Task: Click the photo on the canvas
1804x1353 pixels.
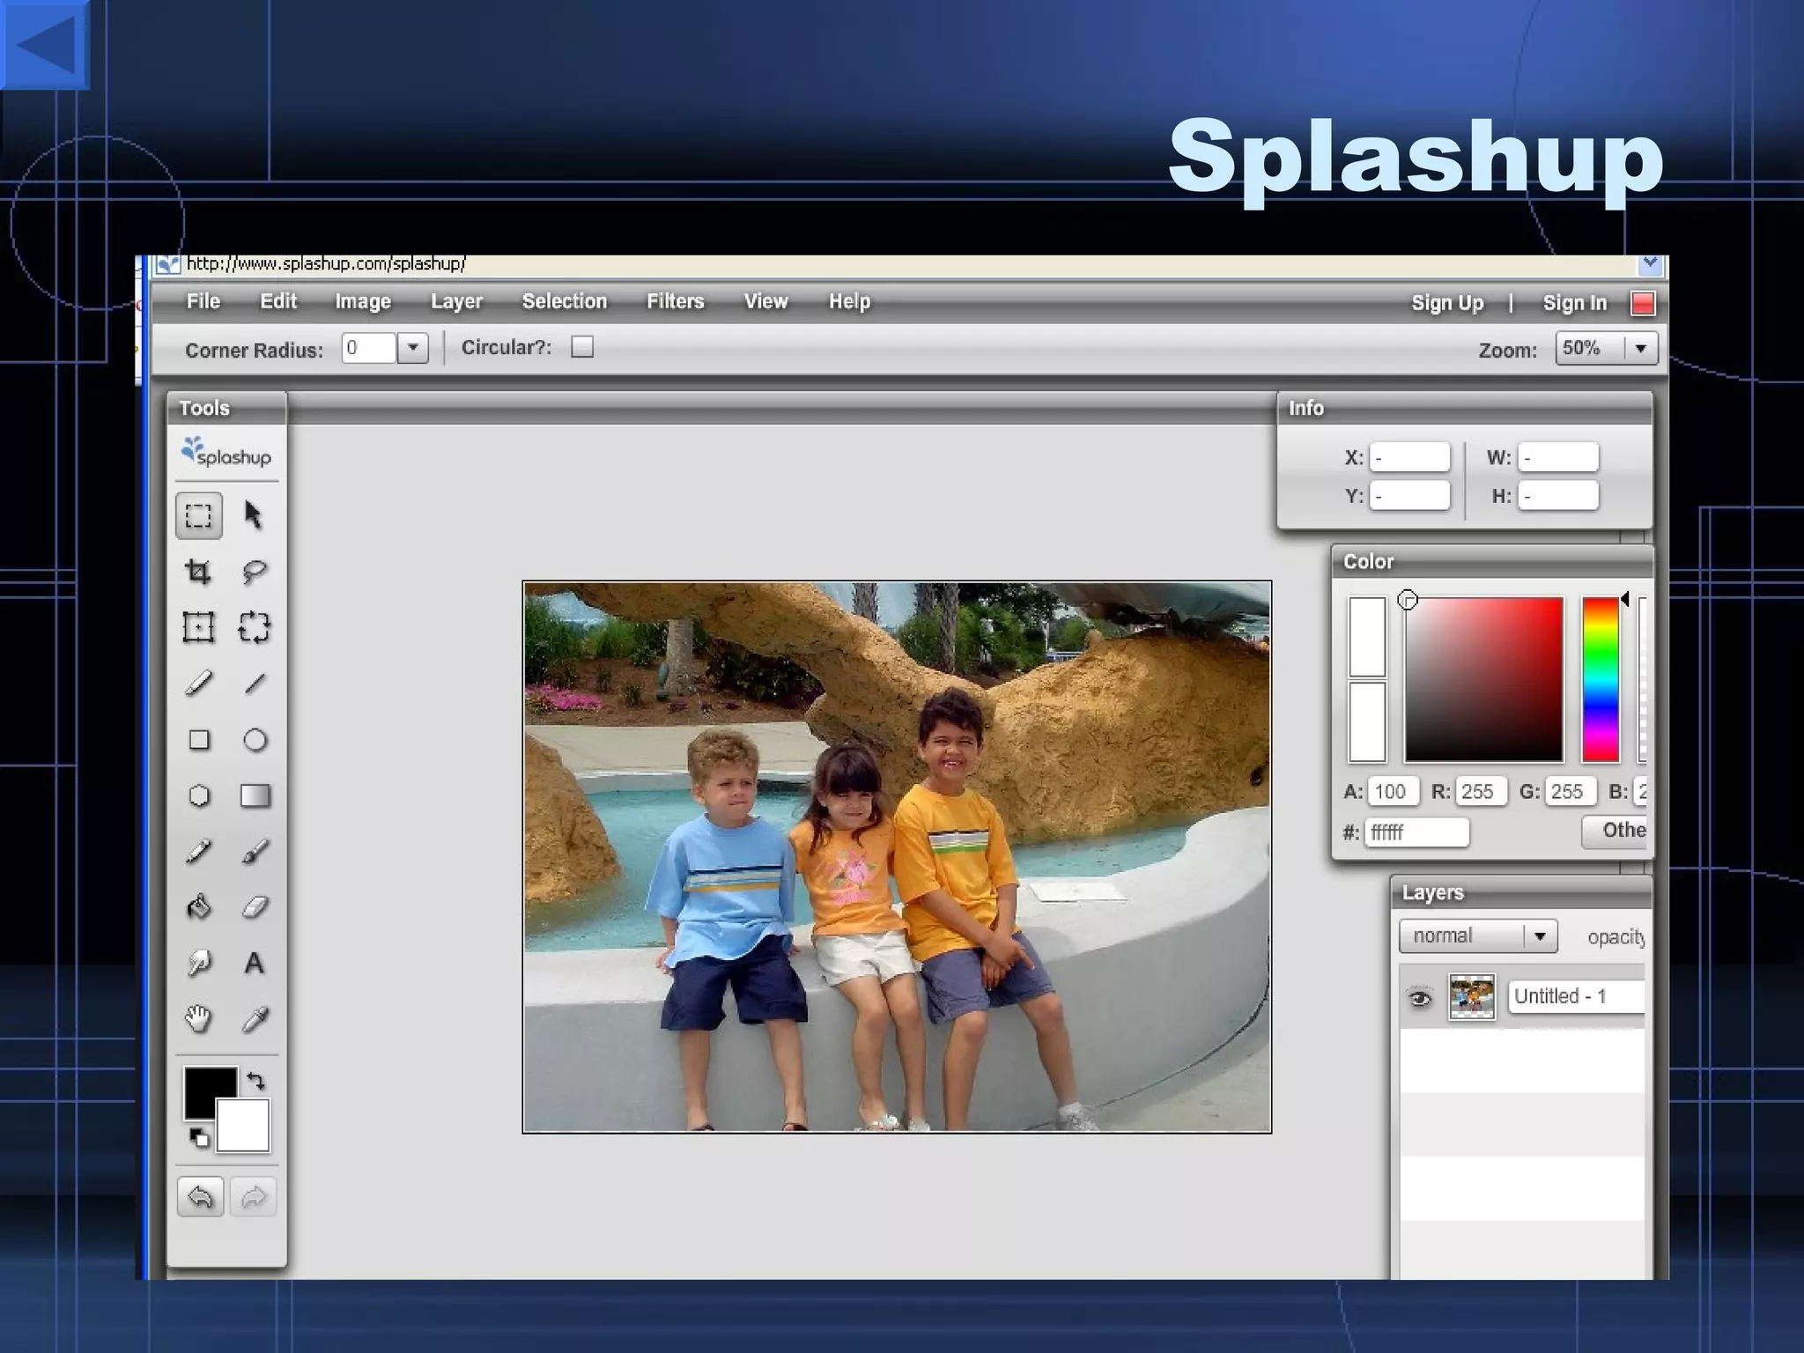Action: (x=897, y=856)
